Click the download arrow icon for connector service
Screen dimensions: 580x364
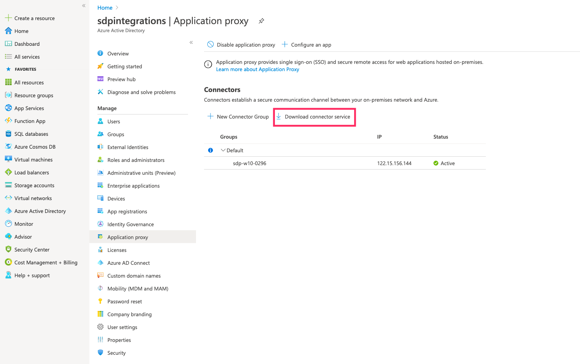pyautogui.click(x=279, y=117)
